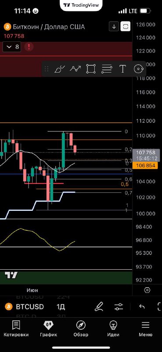The width and height of the screenshot is (162, 352).
Task: Tap the Июнь date label on time axis
Action: pos(32,290)
